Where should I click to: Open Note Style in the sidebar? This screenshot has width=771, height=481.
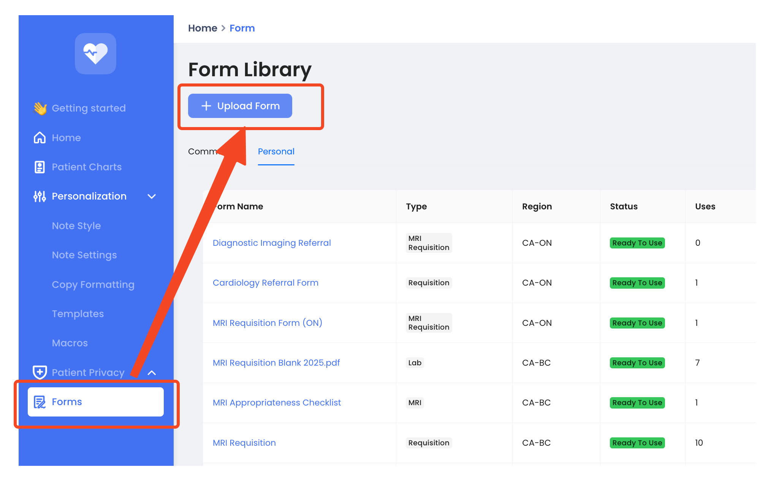pos(76,226)
